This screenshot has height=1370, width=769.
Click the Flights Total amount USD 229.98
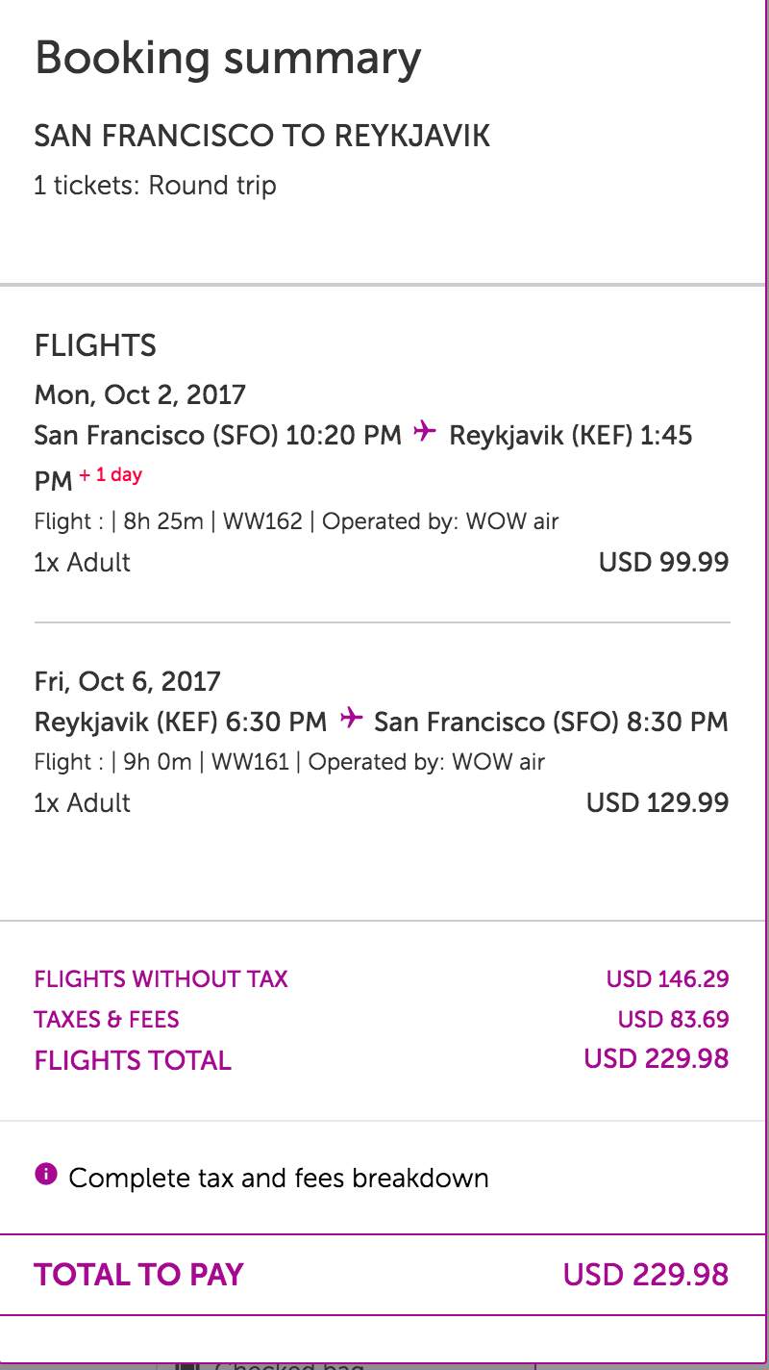(657, 1059)
